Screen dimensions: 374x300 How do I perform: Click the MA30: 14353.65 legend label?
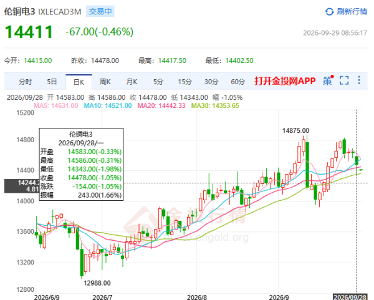pos(215,105)
